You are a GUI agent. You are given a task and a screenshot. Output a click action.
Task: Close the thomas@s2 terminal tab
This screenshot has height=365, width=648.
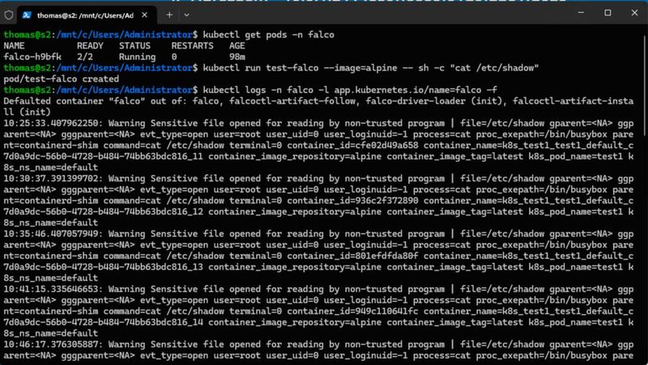click(x=144, y=15)
